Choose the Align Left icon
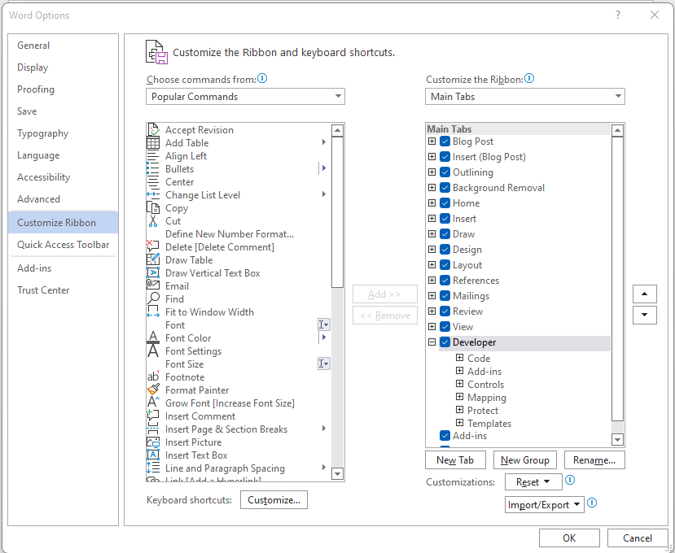This screenshot has height=553, width=675. (x=153, y=155)
